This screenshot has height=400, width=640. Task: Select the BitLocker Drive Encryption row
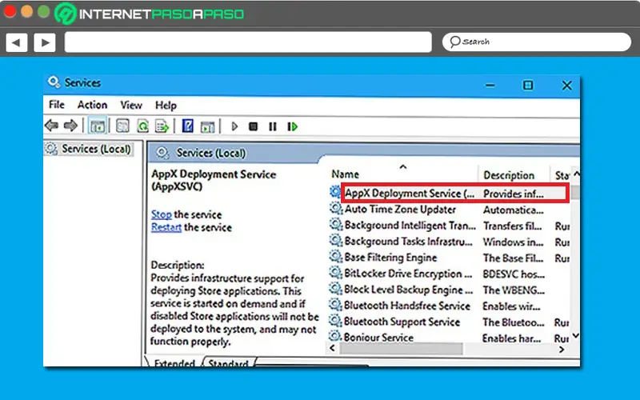point(449,274)
